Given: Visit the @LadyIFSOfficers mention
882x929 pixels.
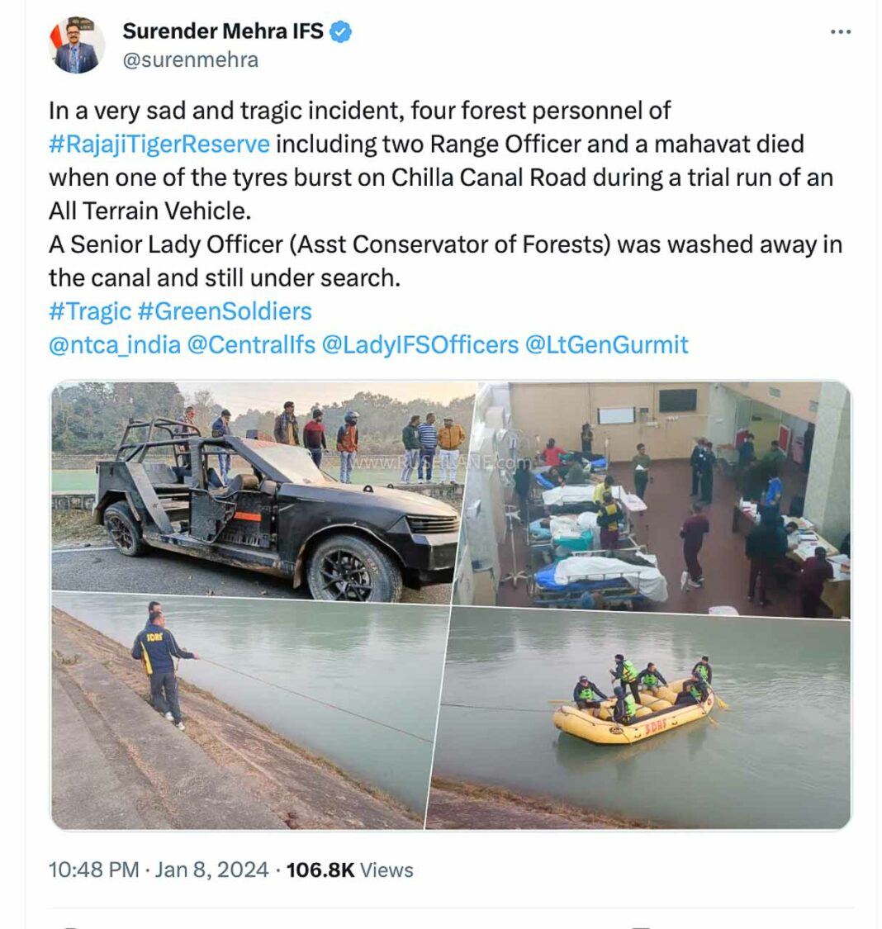Looking at the screenshot, I should [x=420, y=345].
